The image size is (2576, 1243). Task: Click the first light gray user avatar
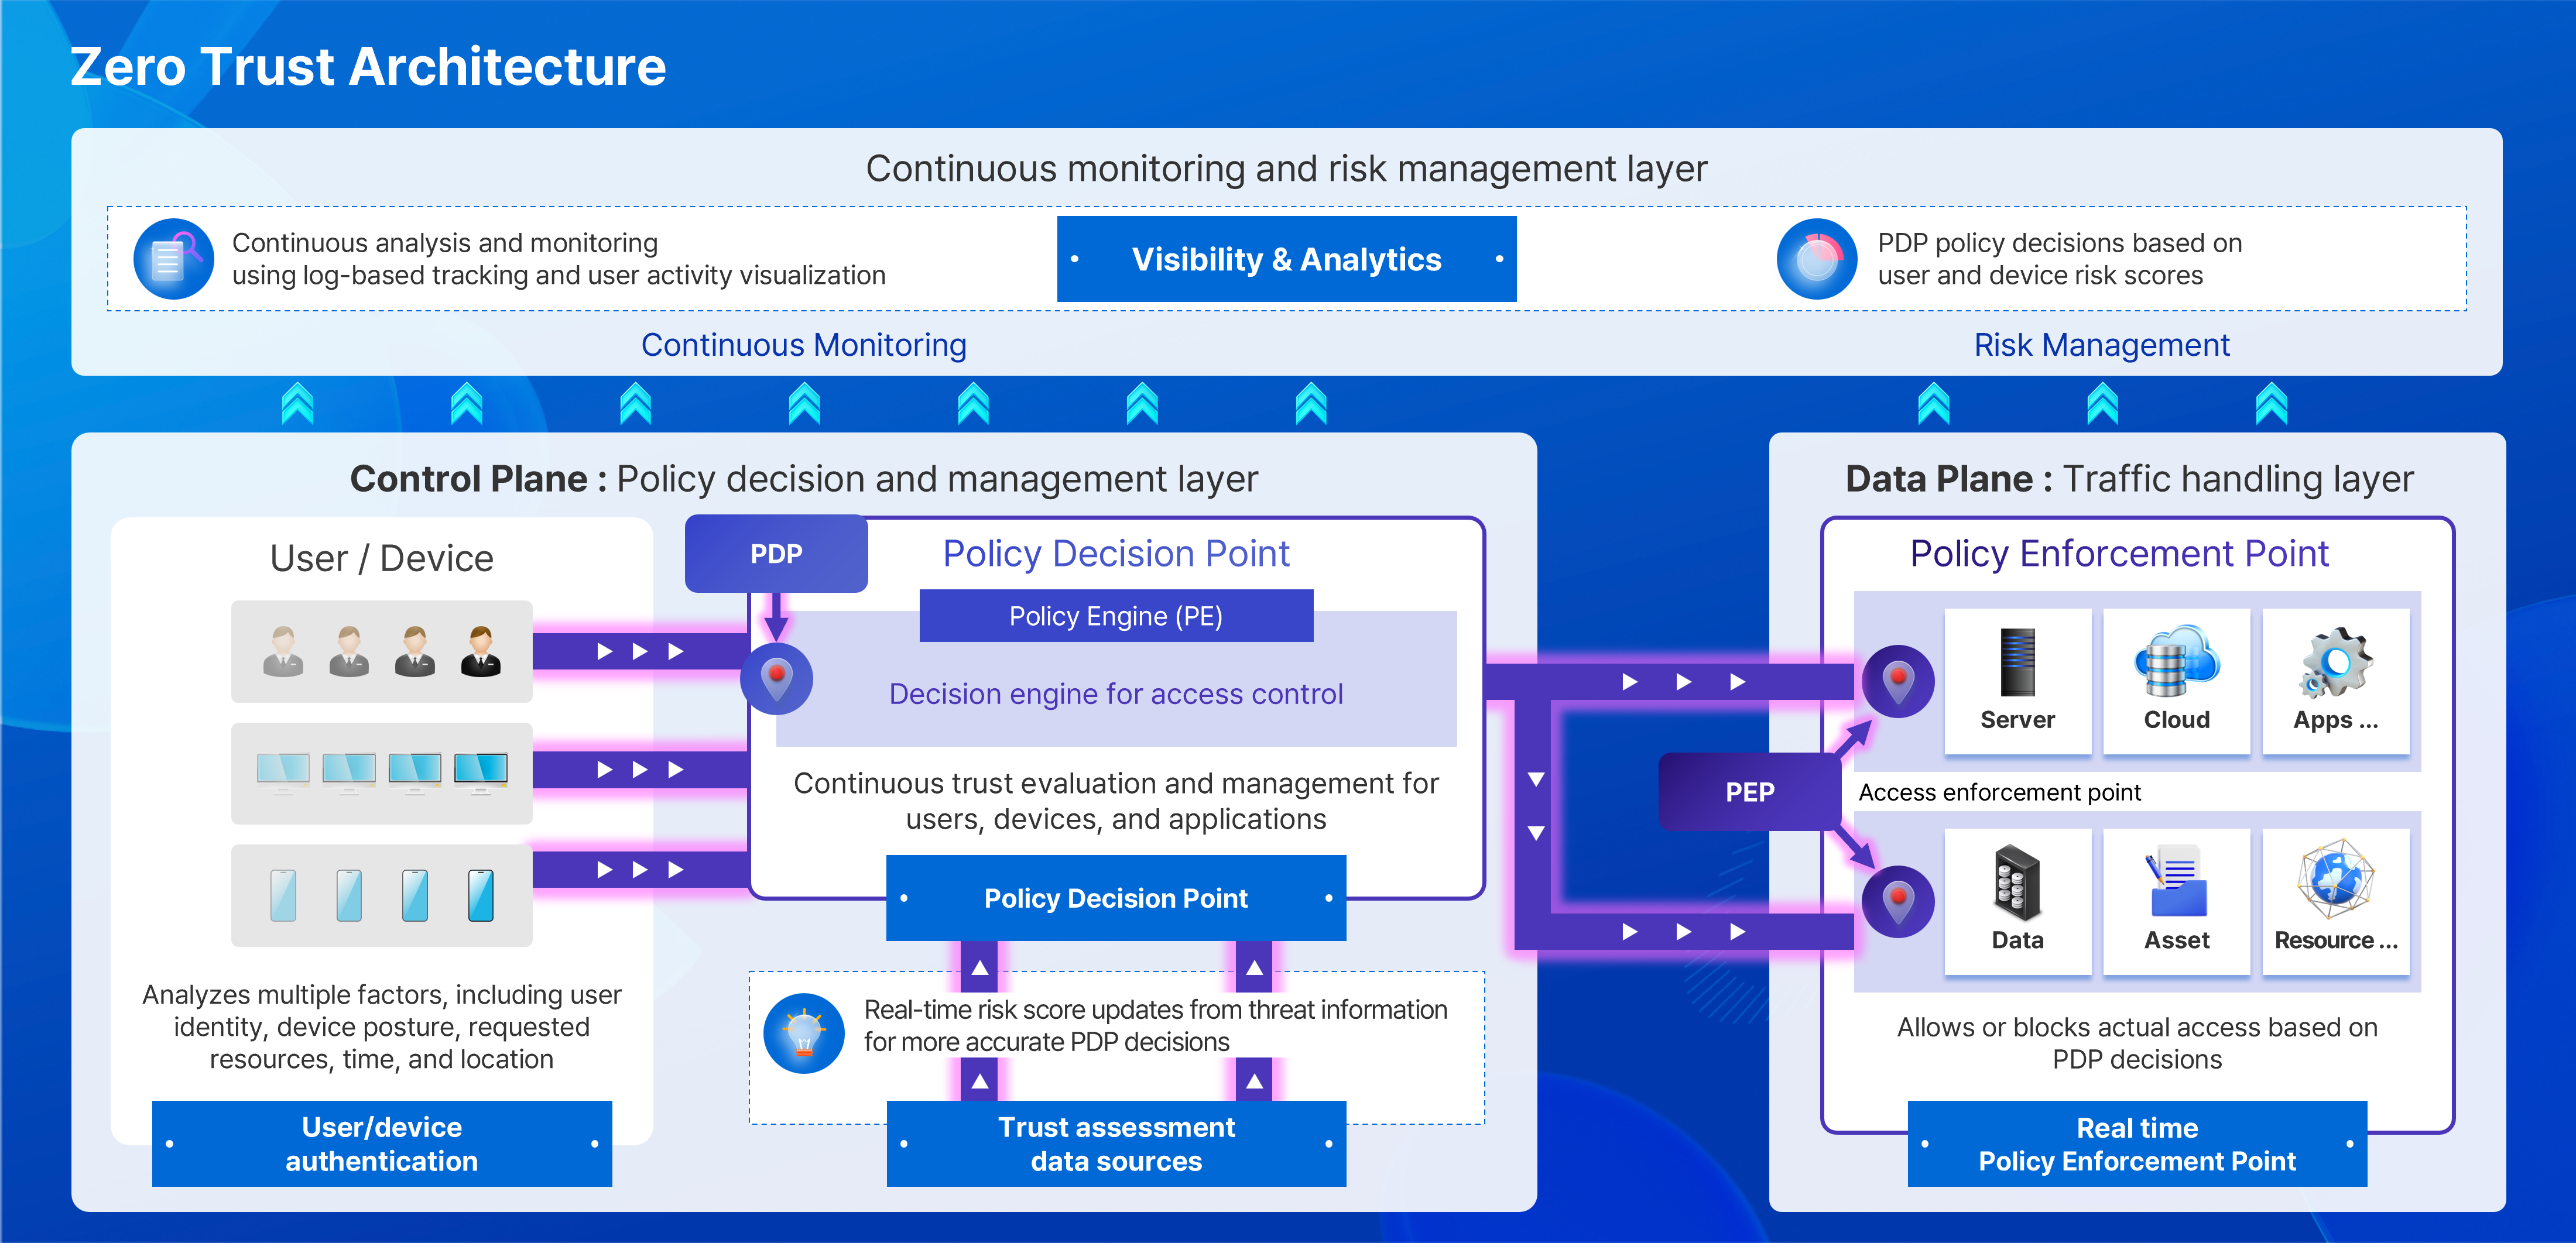[283, 651]
